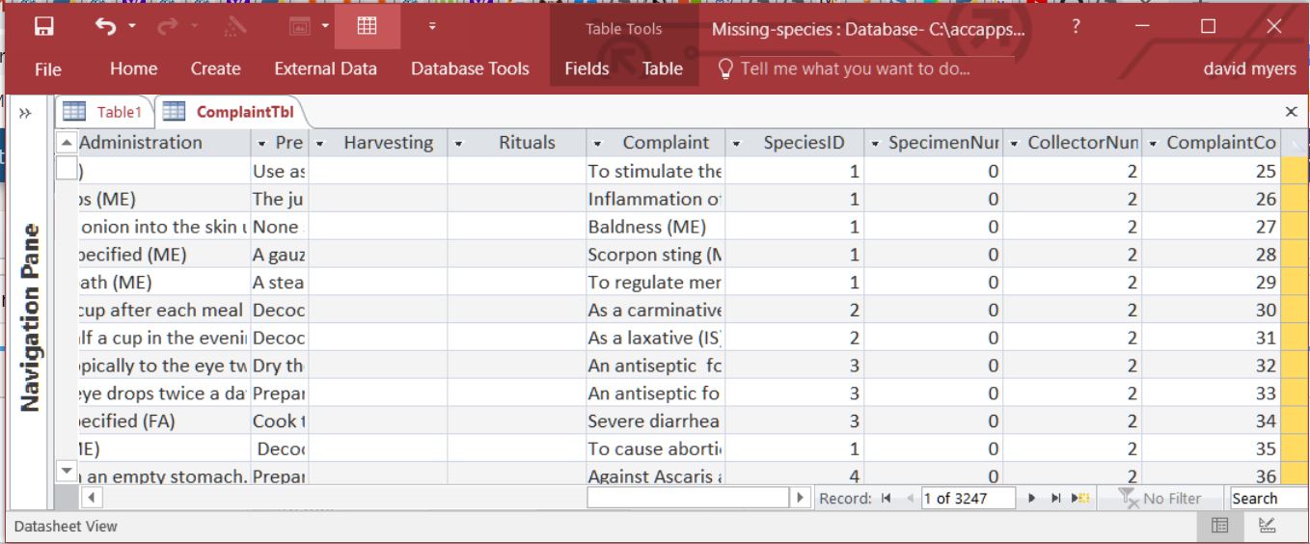Click the record Search box
The image size is (1310, 544).
point(1267,499)
